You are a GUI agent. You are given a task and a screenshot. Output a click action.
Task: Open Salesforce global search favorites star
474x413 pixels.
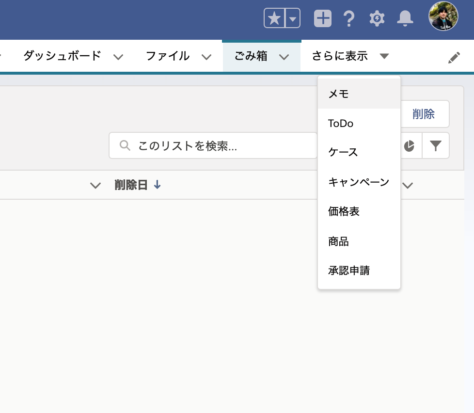pos(274,18)
